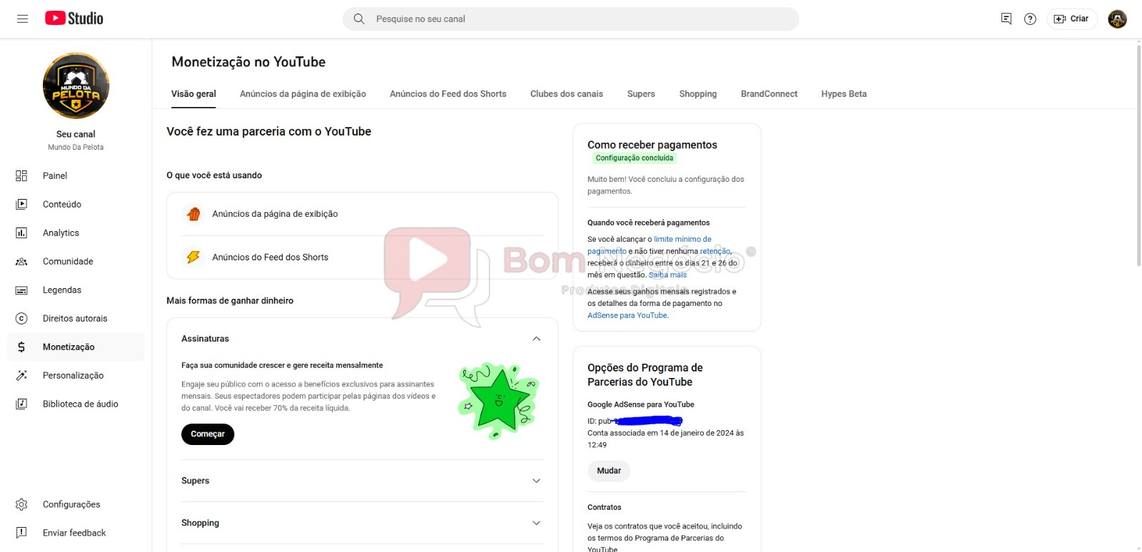The width and height of the screenshot is (1142, 552).
Task: Open the hamburger navigation menu
Action: pos(22,19)
